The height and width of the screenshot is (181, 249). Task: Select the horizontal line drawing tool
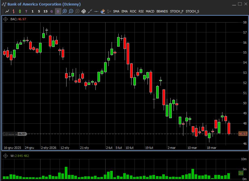click(96, 11)
